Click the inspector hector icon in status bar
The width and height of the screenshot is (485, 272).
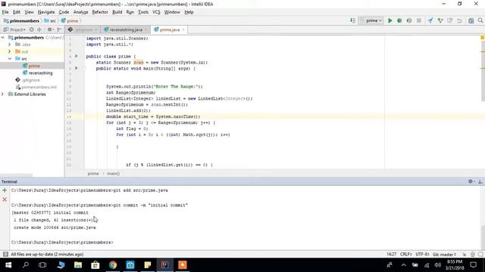pyautogui.click(x=473, y=255)
